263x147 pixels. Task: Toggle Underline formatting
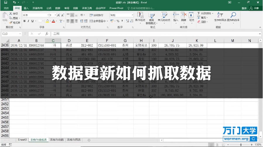[x=32, y=21]
